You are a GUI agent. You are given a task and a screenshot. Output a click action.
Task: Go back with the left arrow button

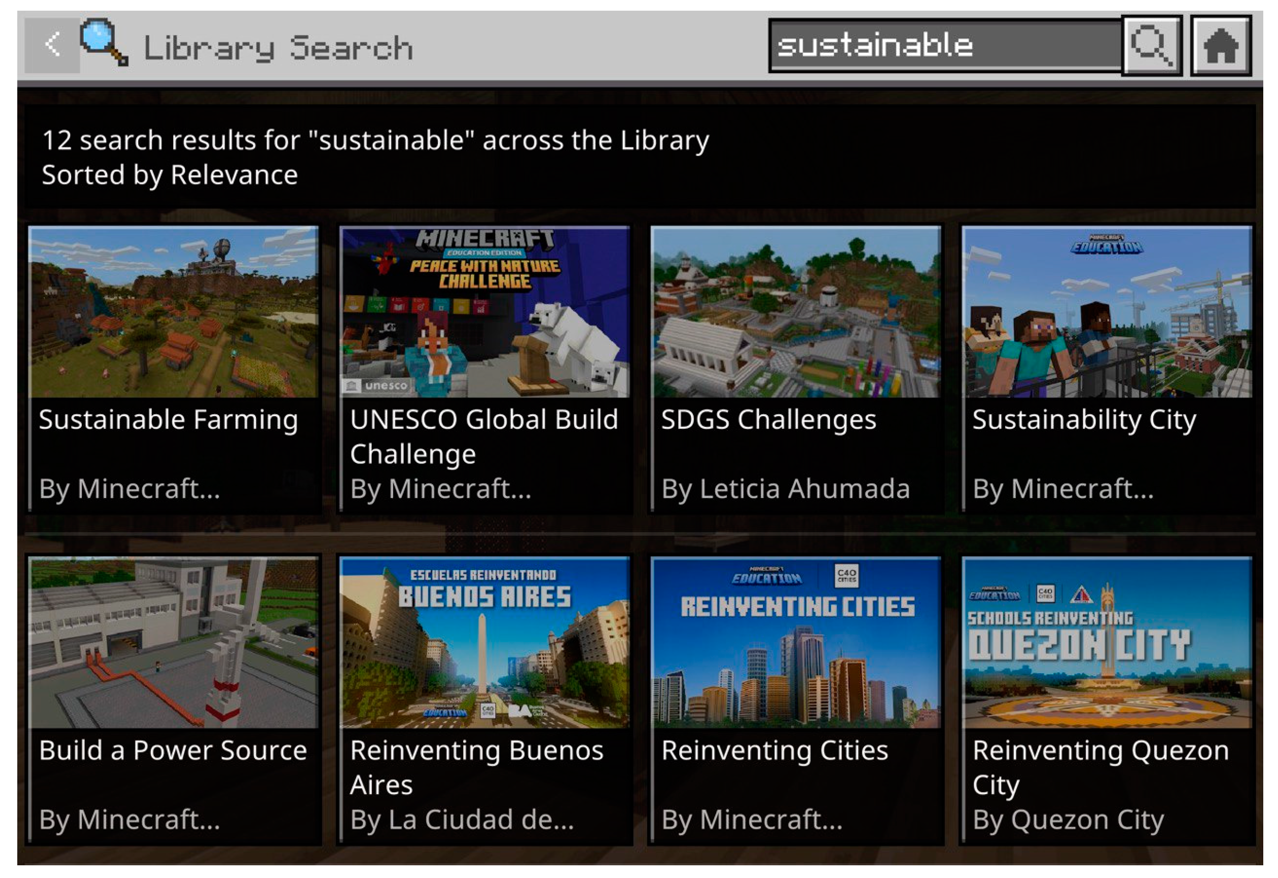click(52, 45)
